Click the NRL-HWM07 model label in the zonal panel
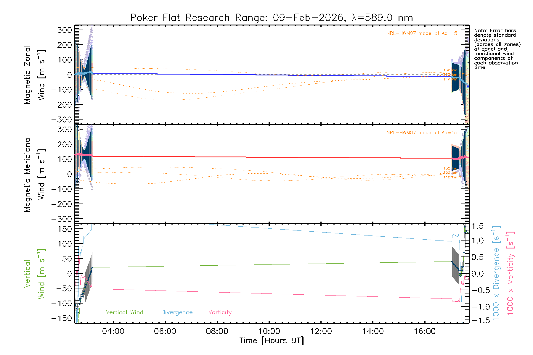 pos(421,33)
